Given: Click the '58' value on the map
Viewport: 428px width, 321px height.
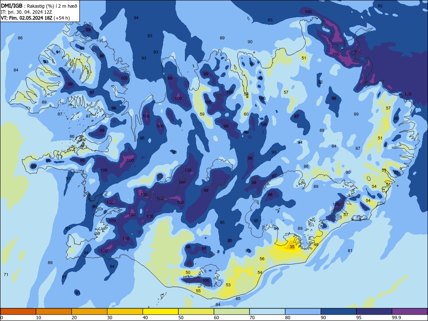Looking at the screenshot, I should point(246,94).
